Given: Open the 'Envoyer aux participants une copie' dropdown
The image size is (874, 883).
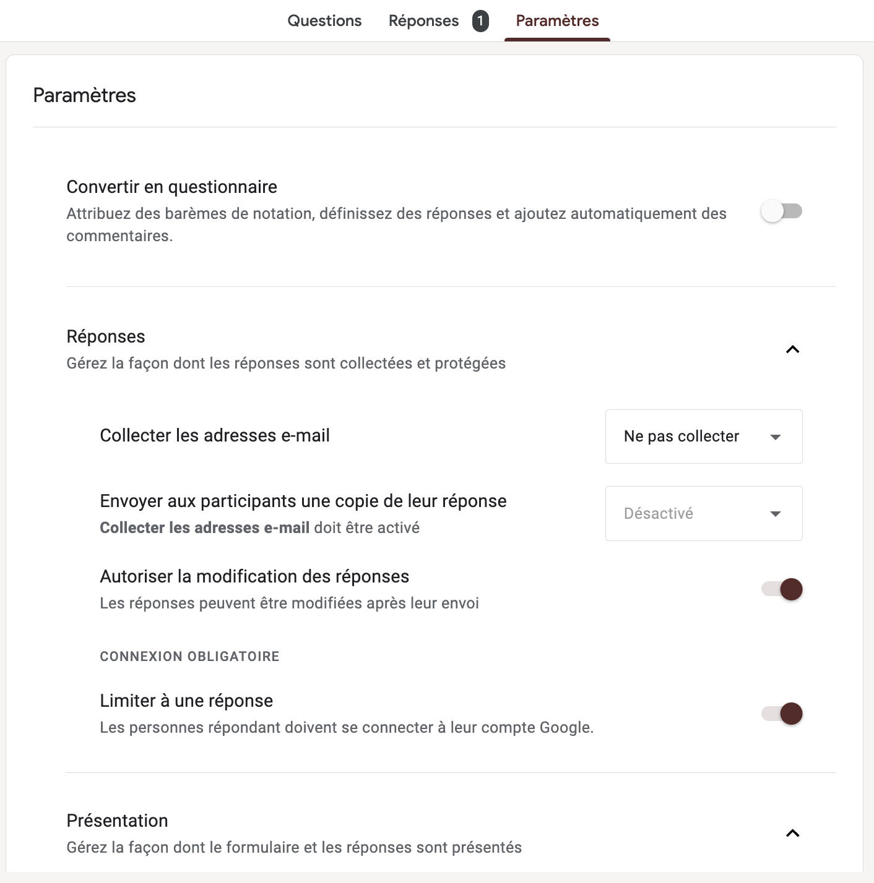Looking at the screenshot, I should click(x=703, y=513).
